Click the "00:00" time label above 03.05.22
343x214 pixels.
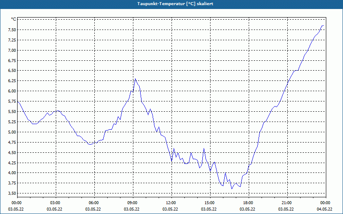(17, 203)
